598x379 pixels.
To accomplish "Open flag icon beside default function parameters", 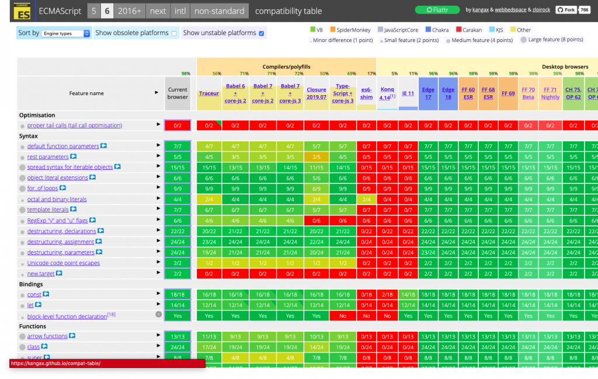I will (x=104, y=146).
